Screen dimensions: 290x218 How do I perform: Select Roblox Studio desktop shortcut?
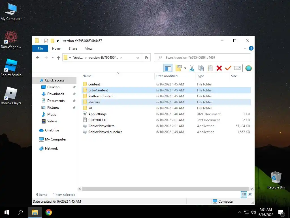11,68
